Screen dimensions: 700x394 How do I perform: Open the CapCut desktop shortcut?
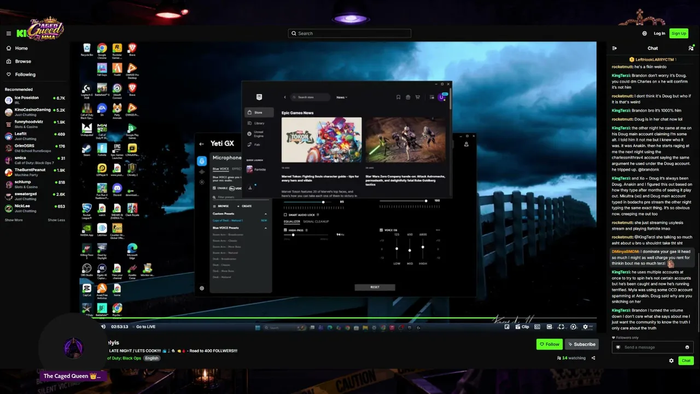tap(86, 290)
